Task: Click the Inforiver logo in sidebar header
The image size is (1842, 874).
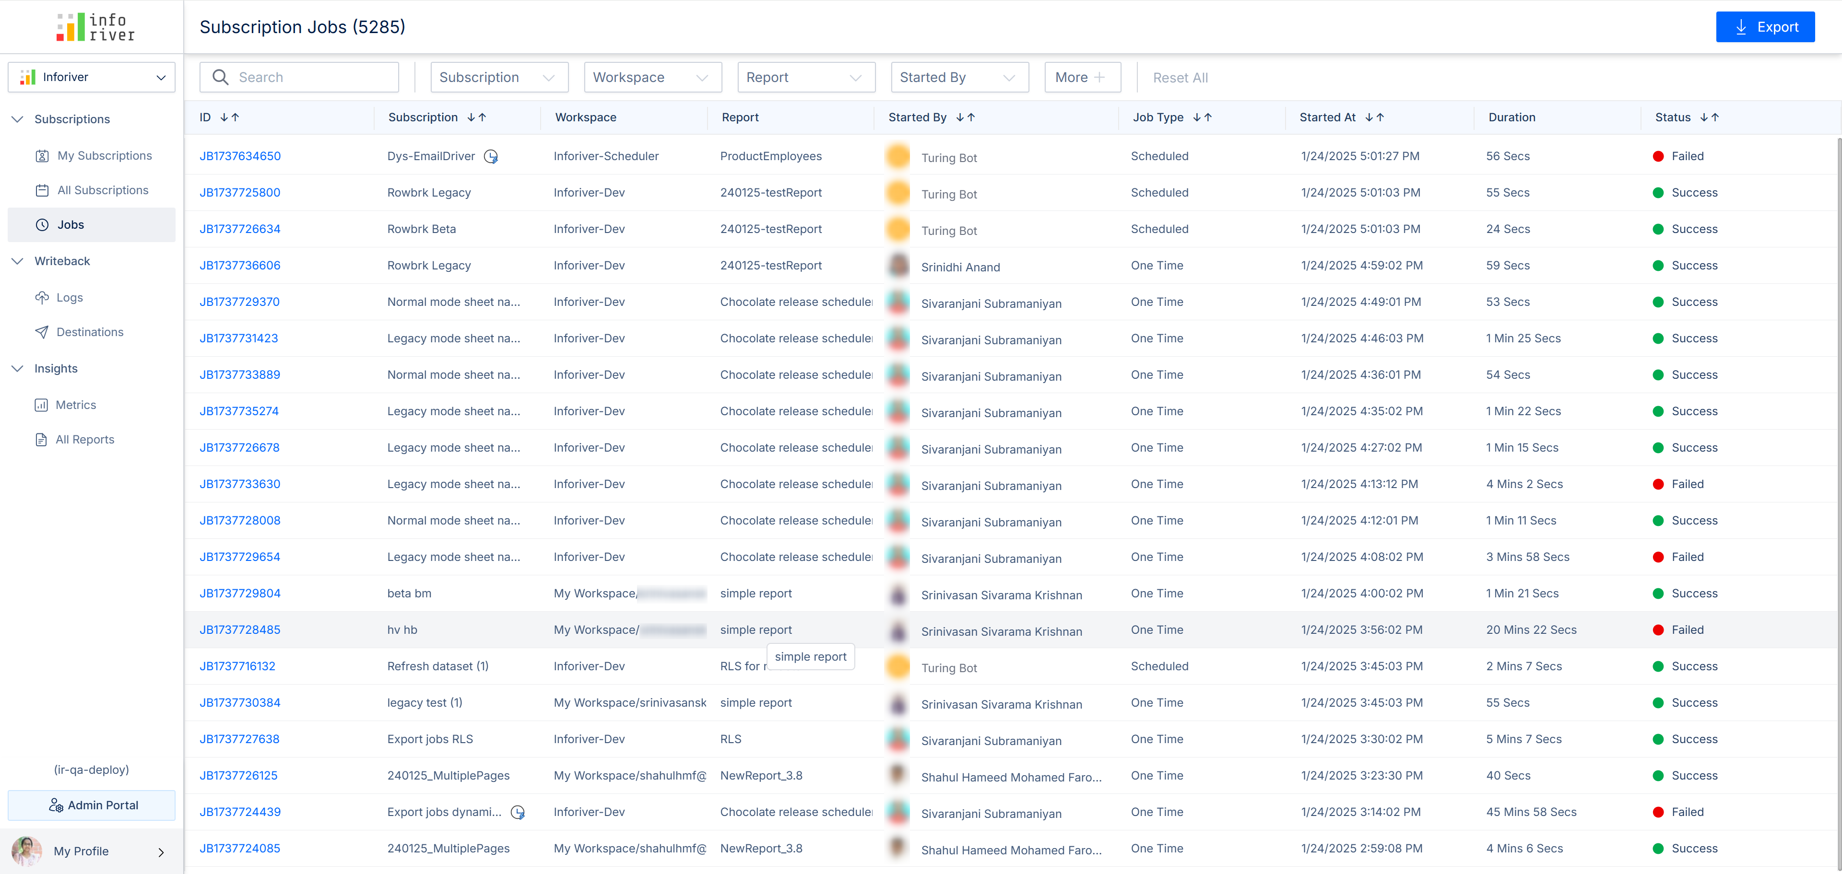Action: click(x=95, y=27)
